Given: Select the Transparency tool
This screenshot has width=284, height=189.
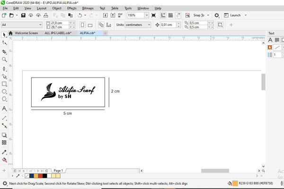Looking at the screenshot, I should pos(4,143).
